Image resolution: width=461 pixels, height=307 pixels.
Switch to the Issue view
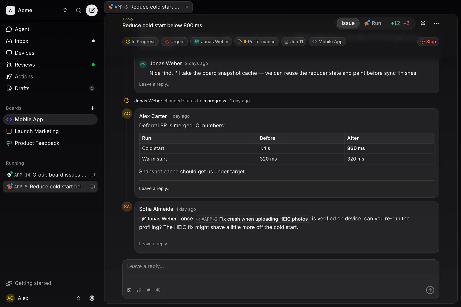coord(348,23)
